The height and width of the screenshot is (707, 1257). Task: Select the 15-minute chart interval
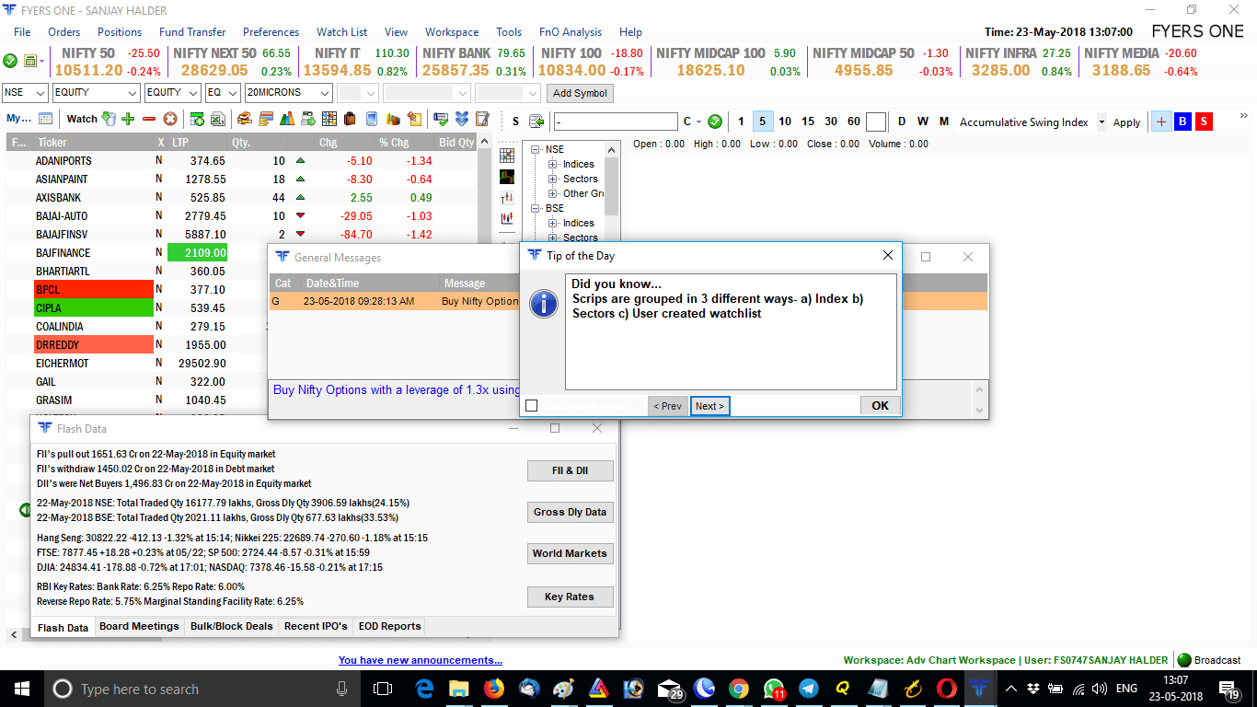click(x=808, y=122)
